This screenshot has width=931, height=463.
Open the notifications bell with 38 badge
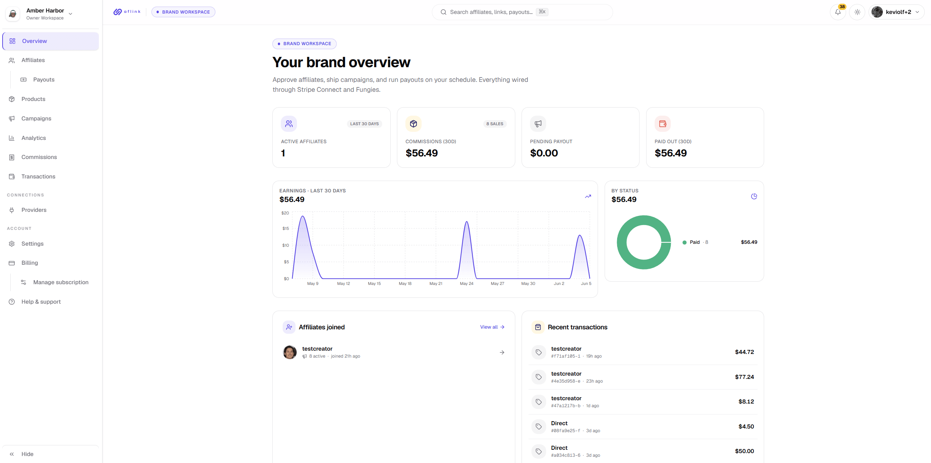[838, 12]
